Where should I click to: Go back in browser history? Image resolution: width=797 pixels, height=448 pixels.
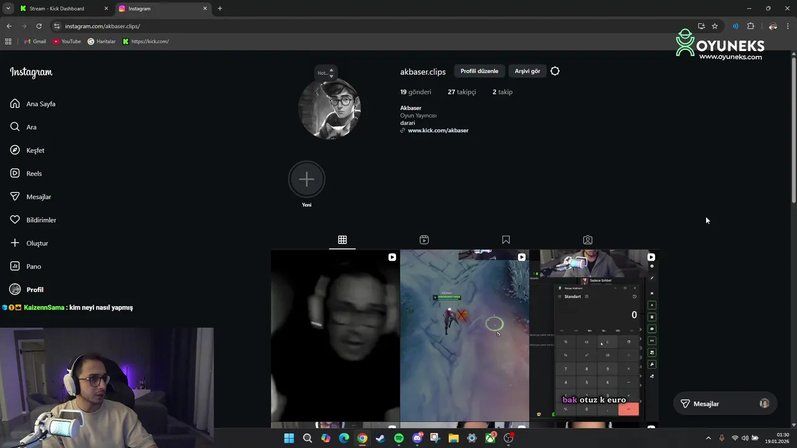[9, 26]
